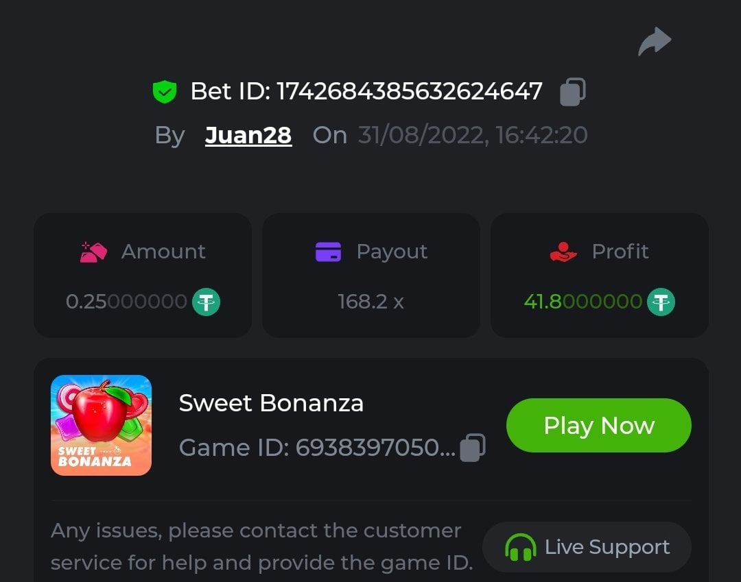
Task: Click the Tether coin icon beside Amount
Action: [x=206, y=302]
